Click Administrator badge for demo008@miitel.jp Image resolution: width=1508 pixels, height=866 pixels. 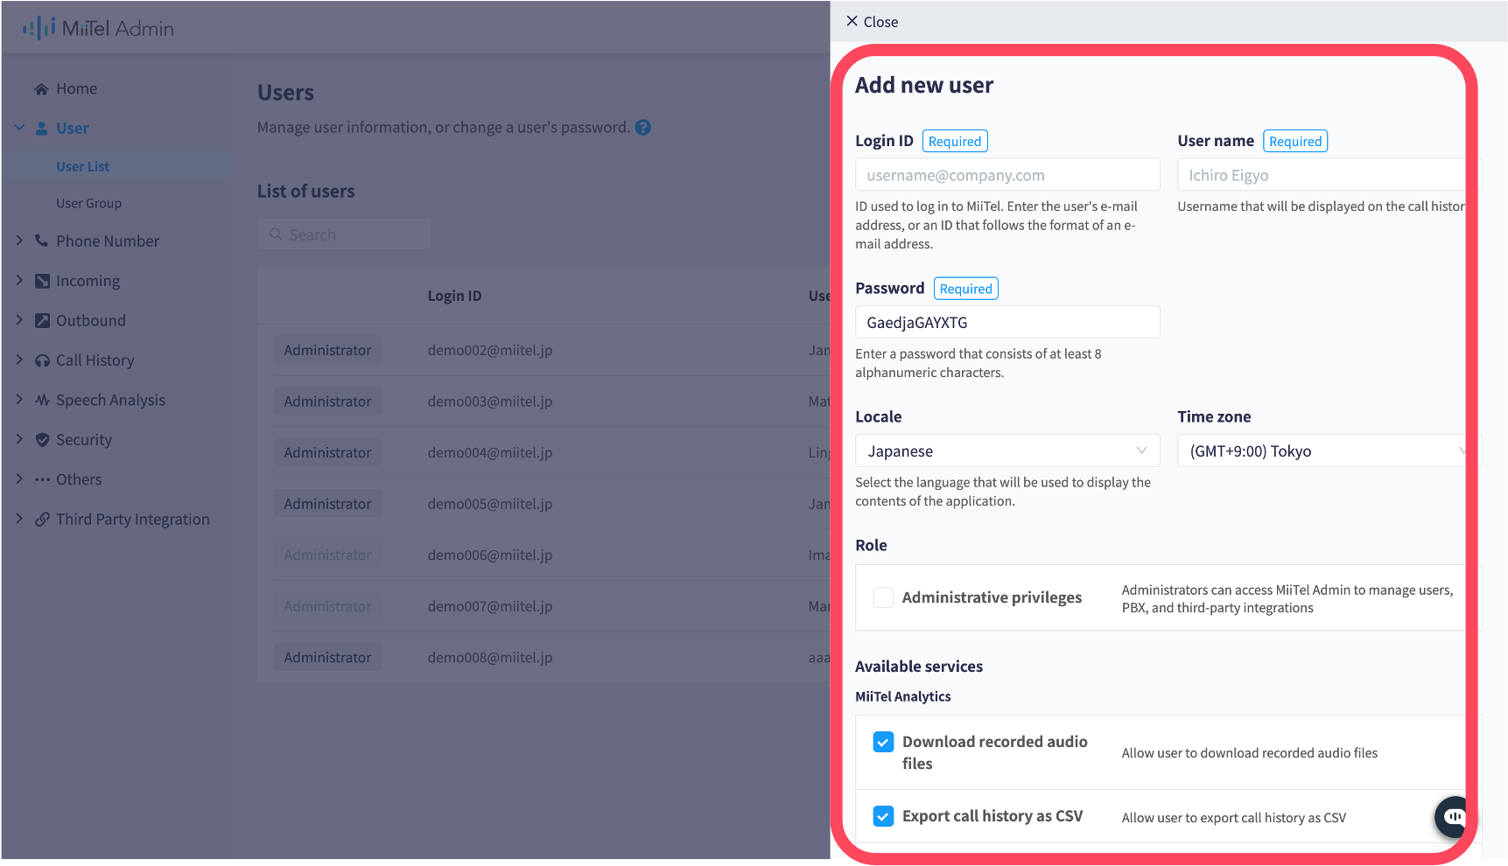(x=327, y=657)
